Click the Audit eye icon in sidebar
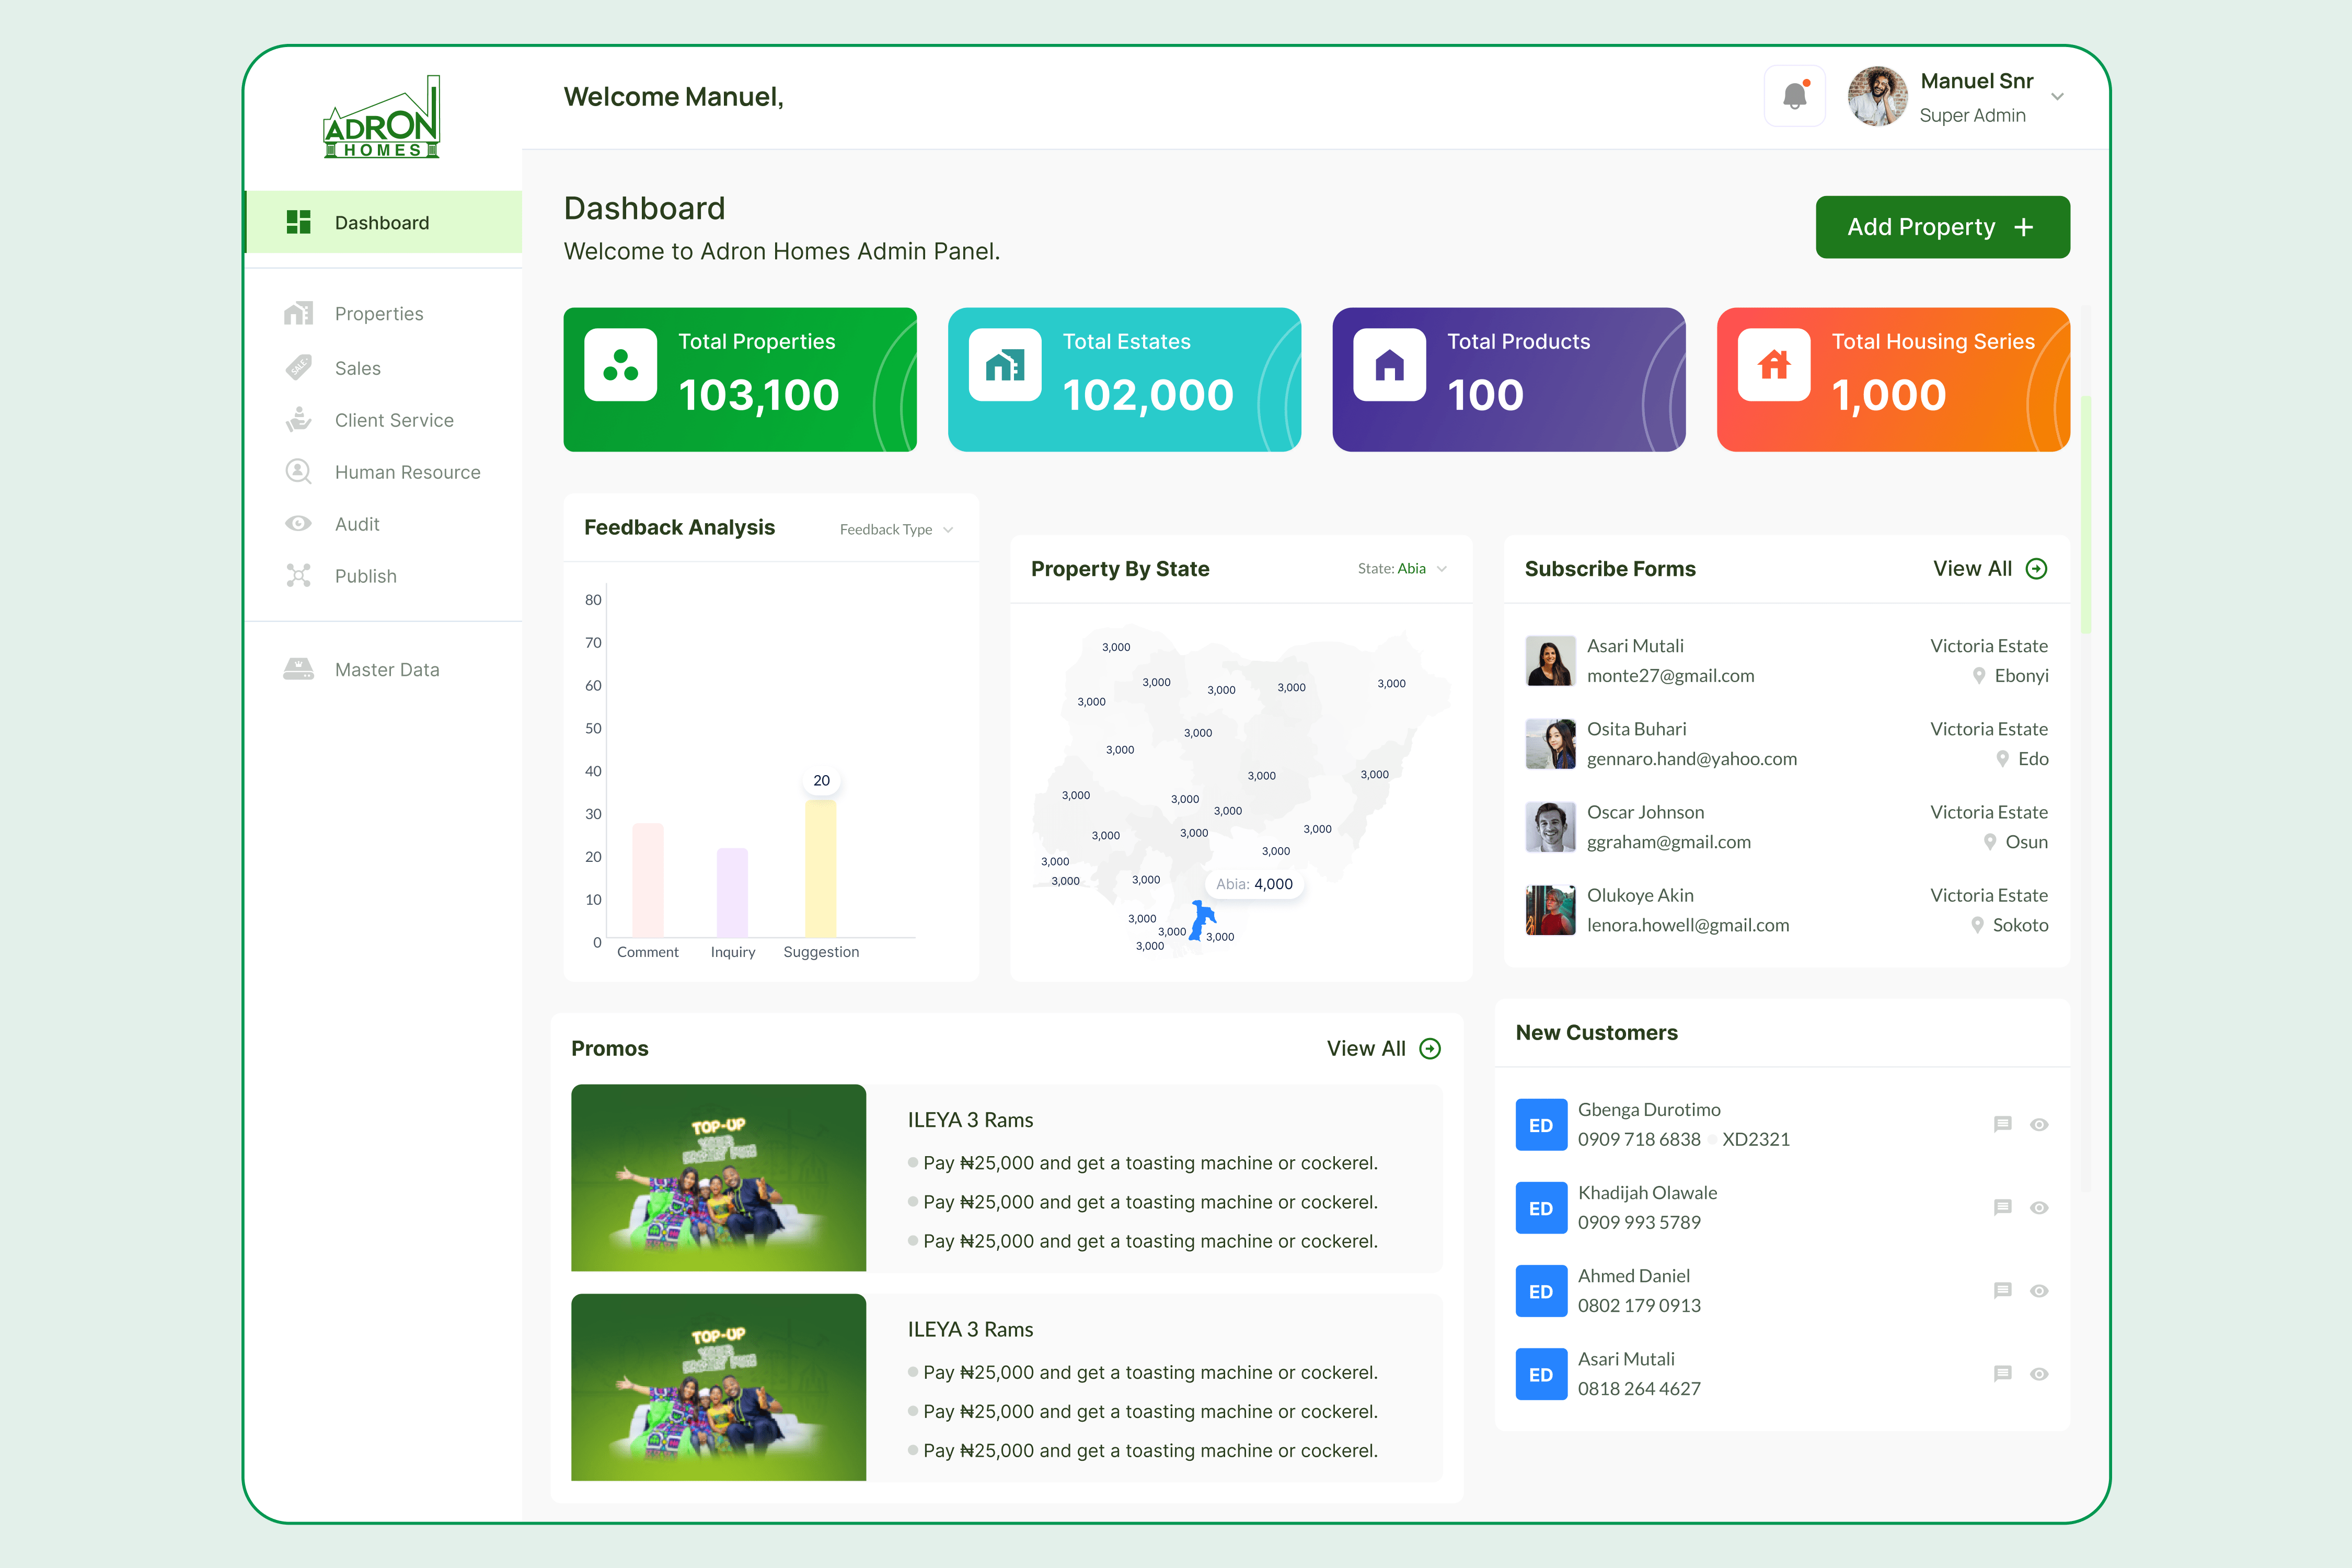This screenshot has width=2352, height=1568. 299,523
